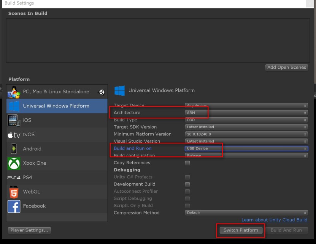
Task: Toggle the Copy References checkbox
Action: point(187,163)
